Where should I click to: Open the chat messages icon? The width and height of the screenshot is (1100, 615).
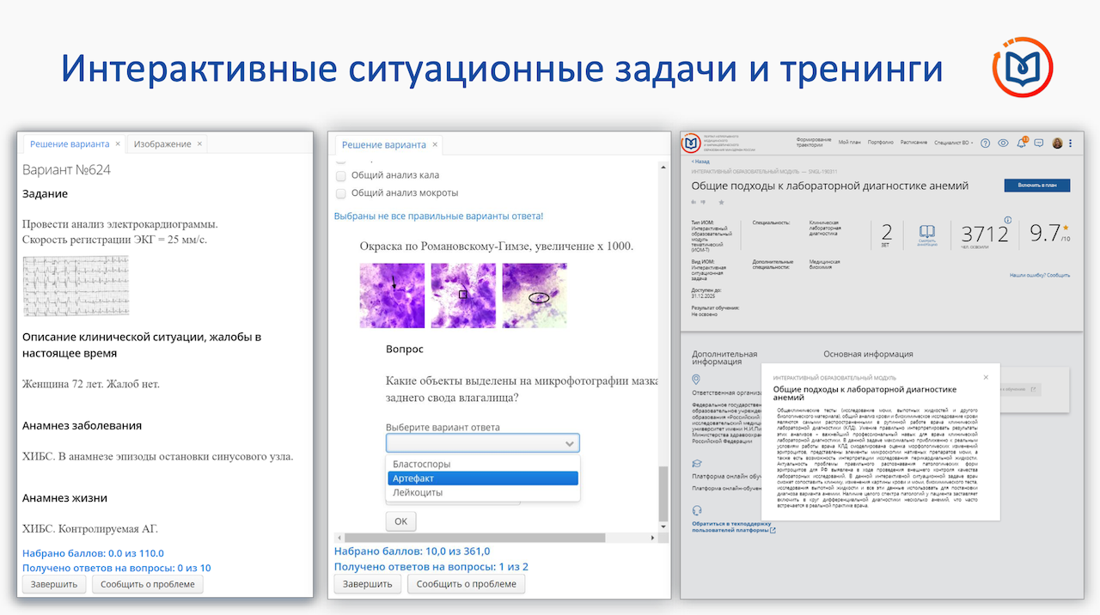point(1038,143)
